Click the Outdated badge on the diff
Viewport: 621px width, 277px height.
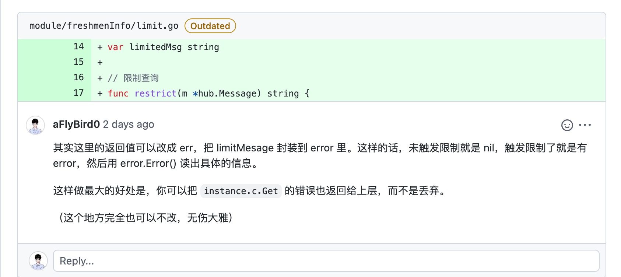coord(210,26)
